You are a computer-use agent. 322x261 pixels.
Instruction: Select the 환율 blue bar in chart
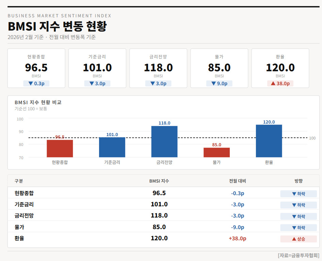[269, 141]
